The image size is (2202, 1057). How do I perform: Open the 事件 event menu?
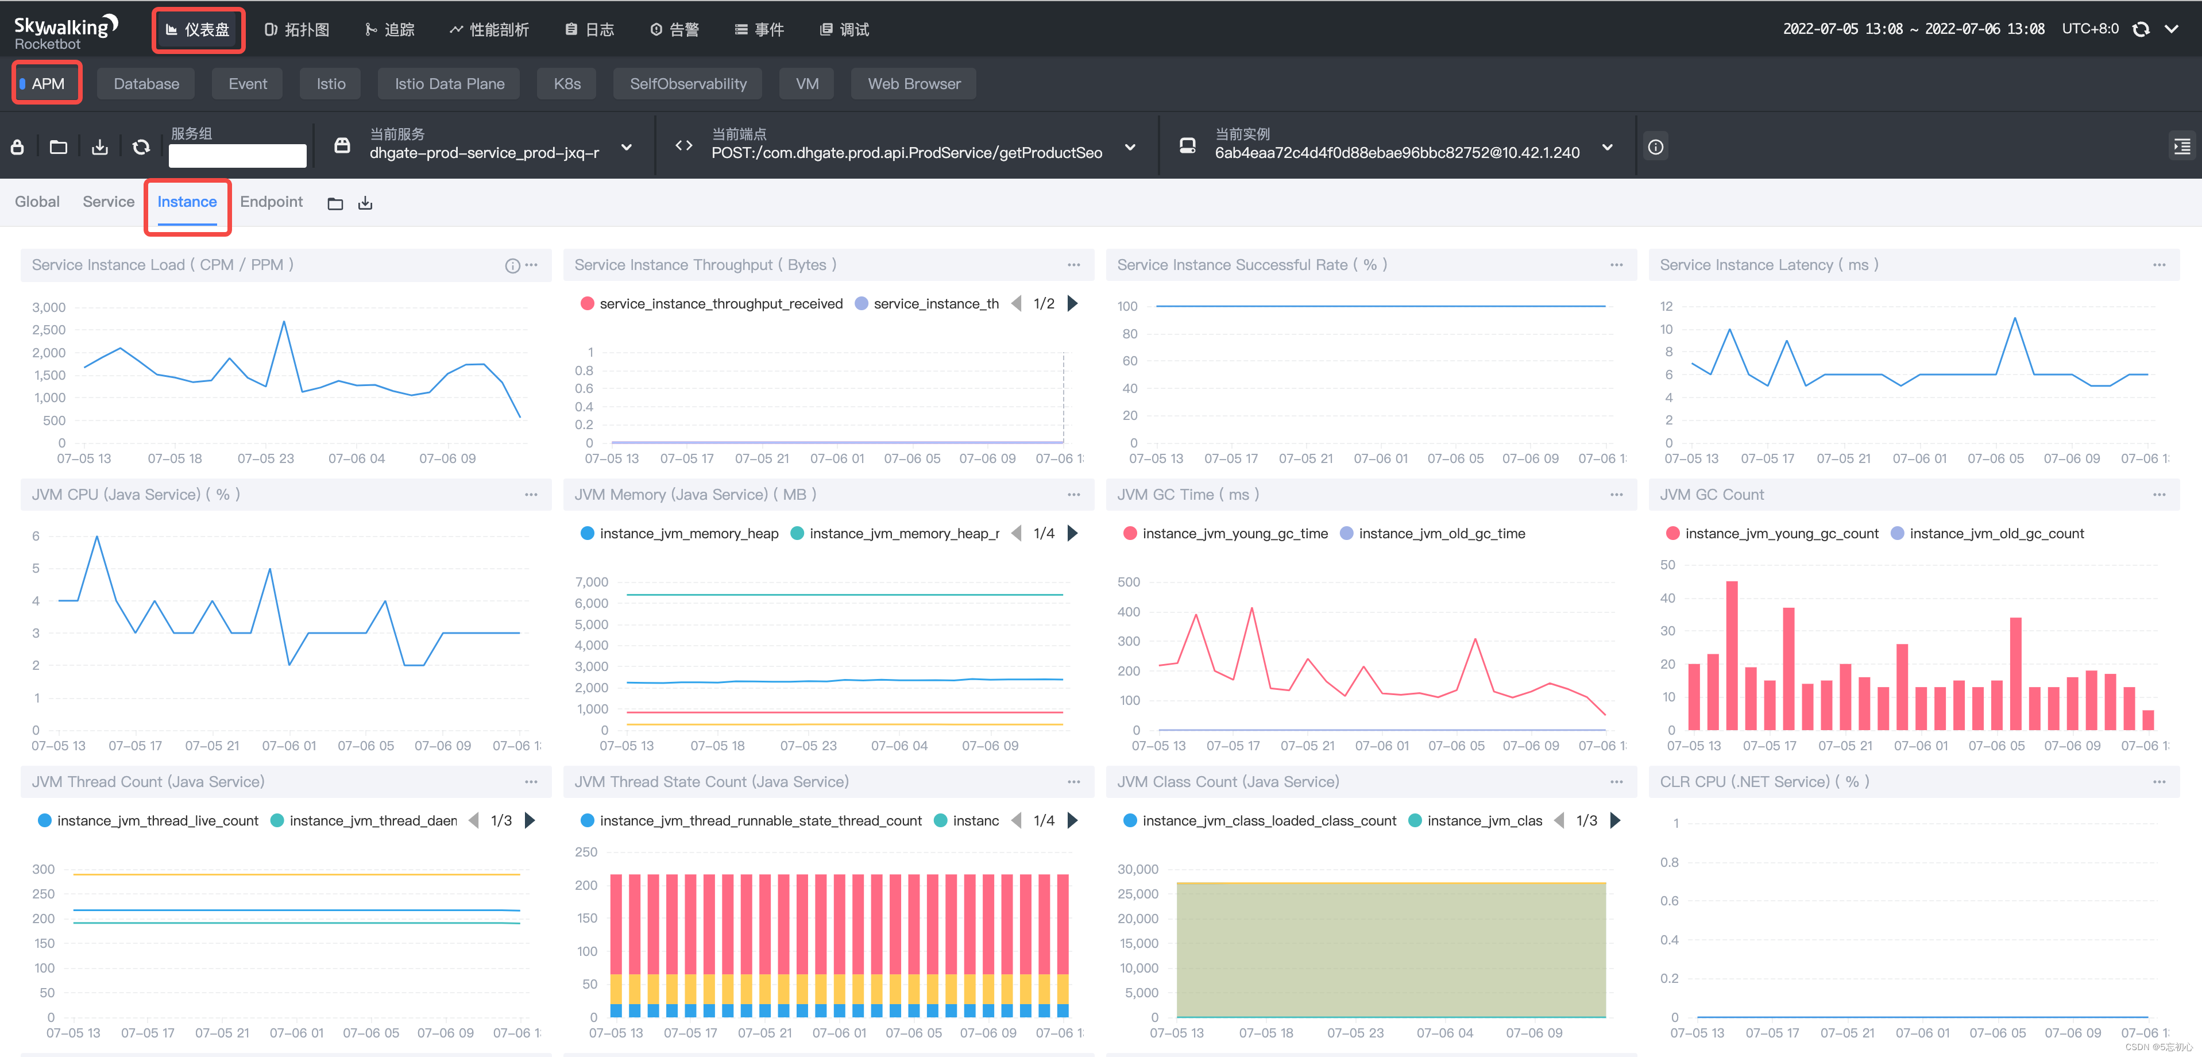tap(759, 30)
